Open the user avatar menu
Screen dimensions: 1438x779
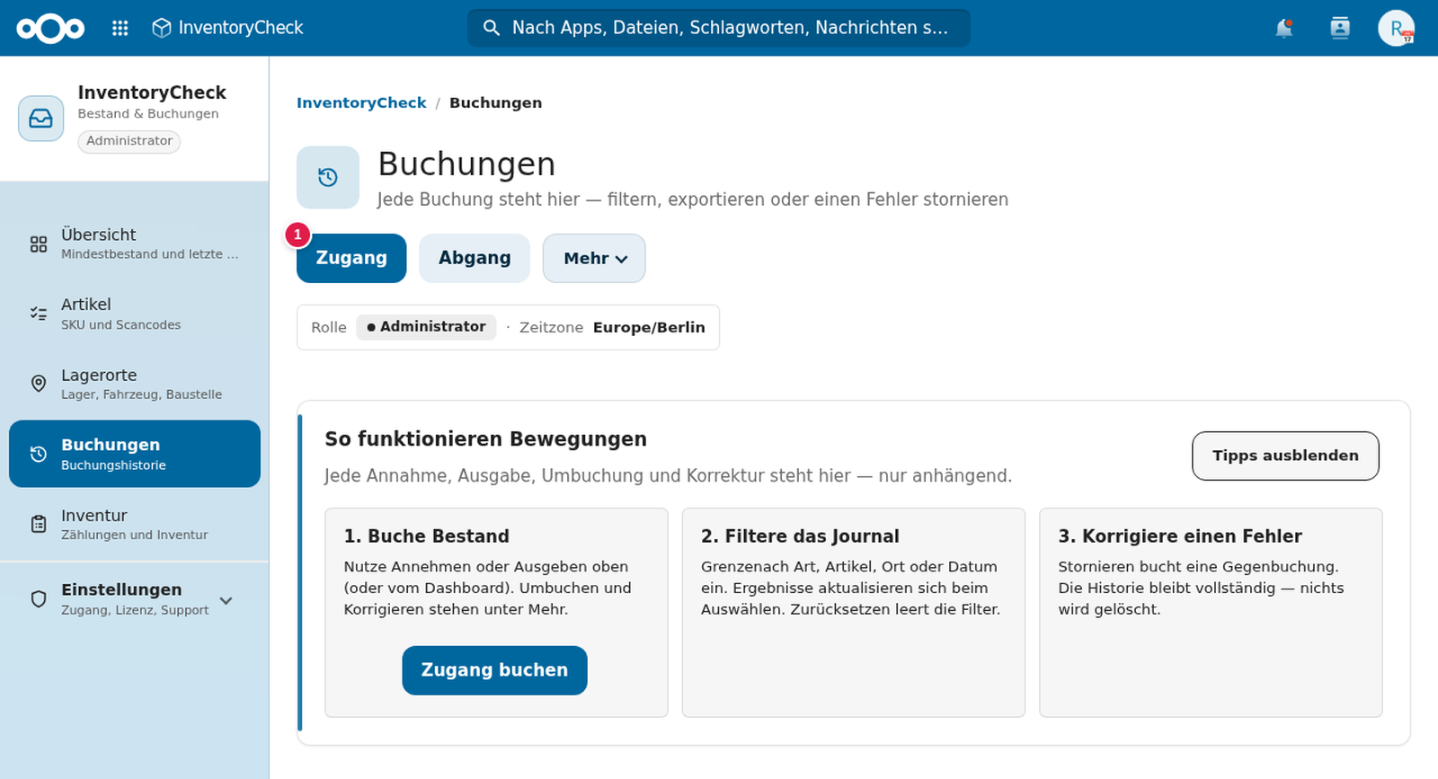[x=1396, y=28]
